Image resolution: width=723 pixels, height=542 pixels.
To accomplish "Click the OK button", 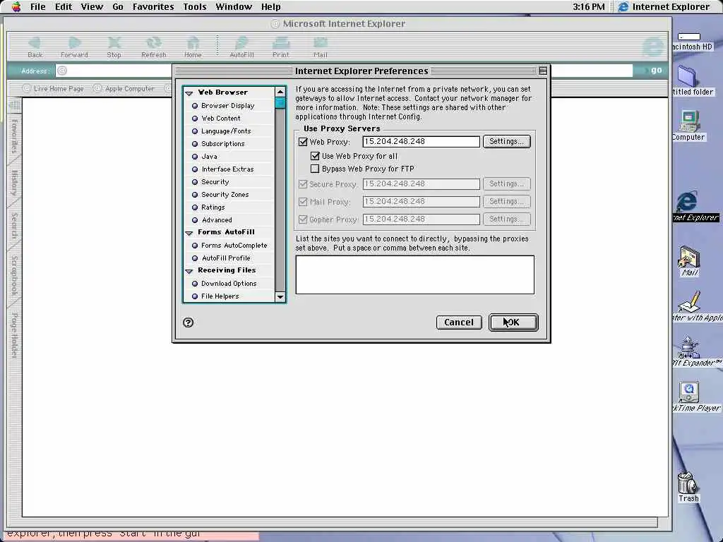I will tap(513, 322).
